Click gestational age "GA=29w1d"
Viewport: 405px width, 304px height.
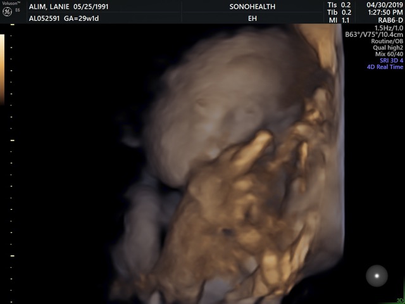(x=82, y=18)
